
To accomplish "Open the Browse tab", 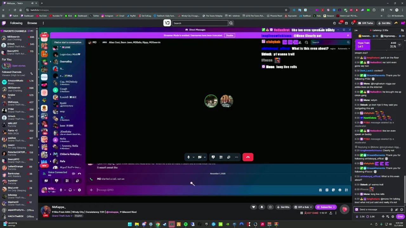I will (32, 23).
